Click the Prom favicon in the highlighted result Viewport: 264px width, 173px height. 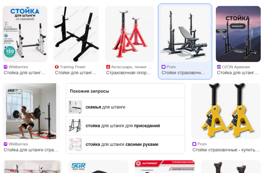pyautogui.click(x=163, y=67)
